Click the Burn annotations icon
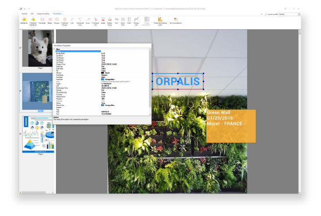 [x=176, y=20]
